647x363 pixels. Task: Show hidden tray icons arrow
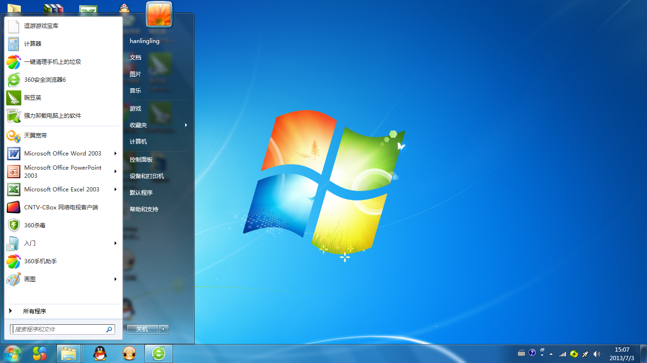(551, 354)
